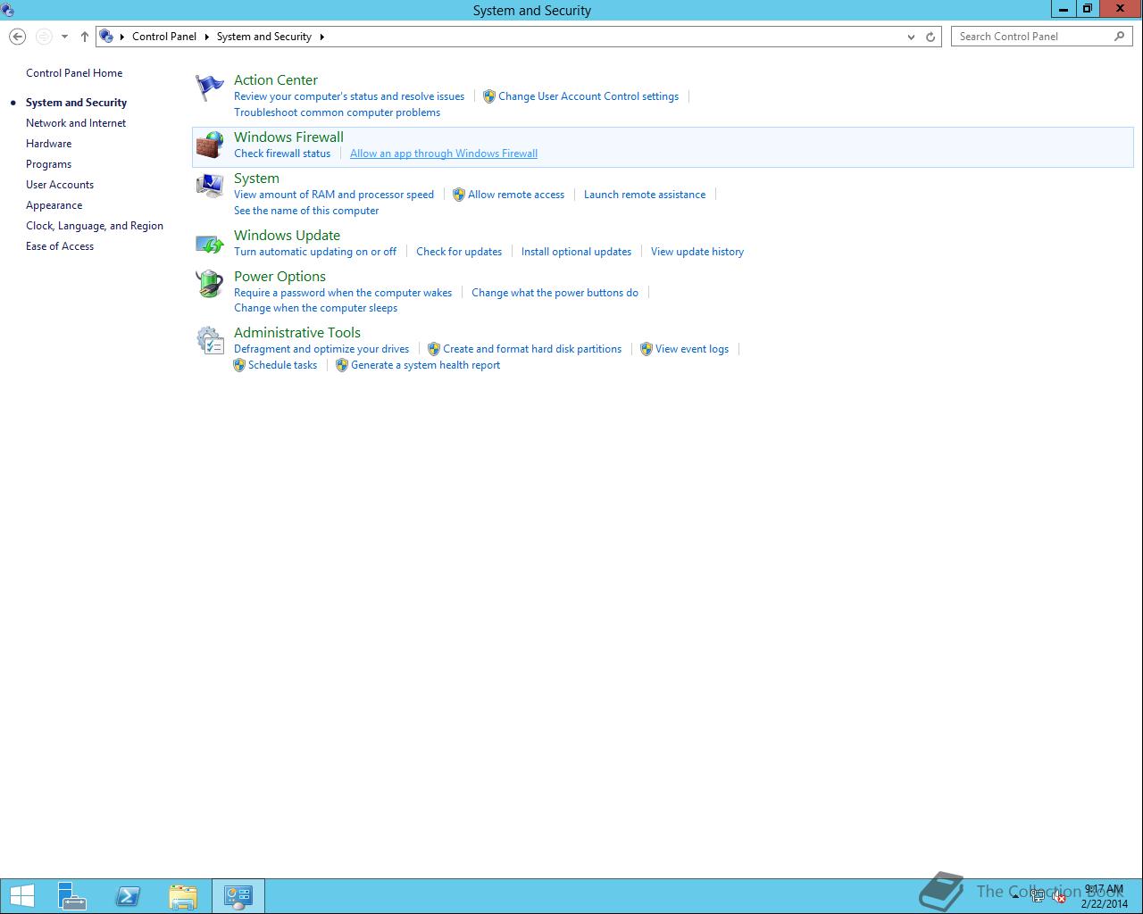Change what the power buttons do

coord(555,293)
